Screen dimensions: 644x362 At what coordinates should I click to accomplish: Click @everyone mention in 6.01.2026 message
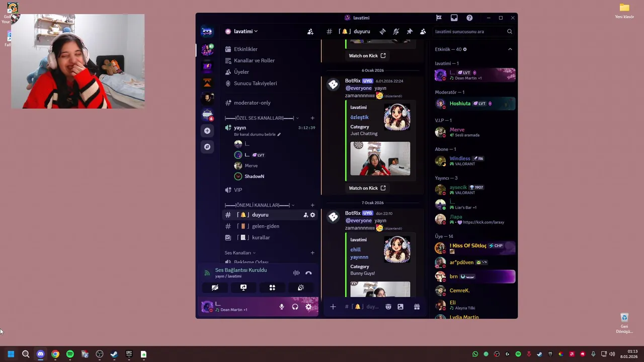[x=359, y=88]
